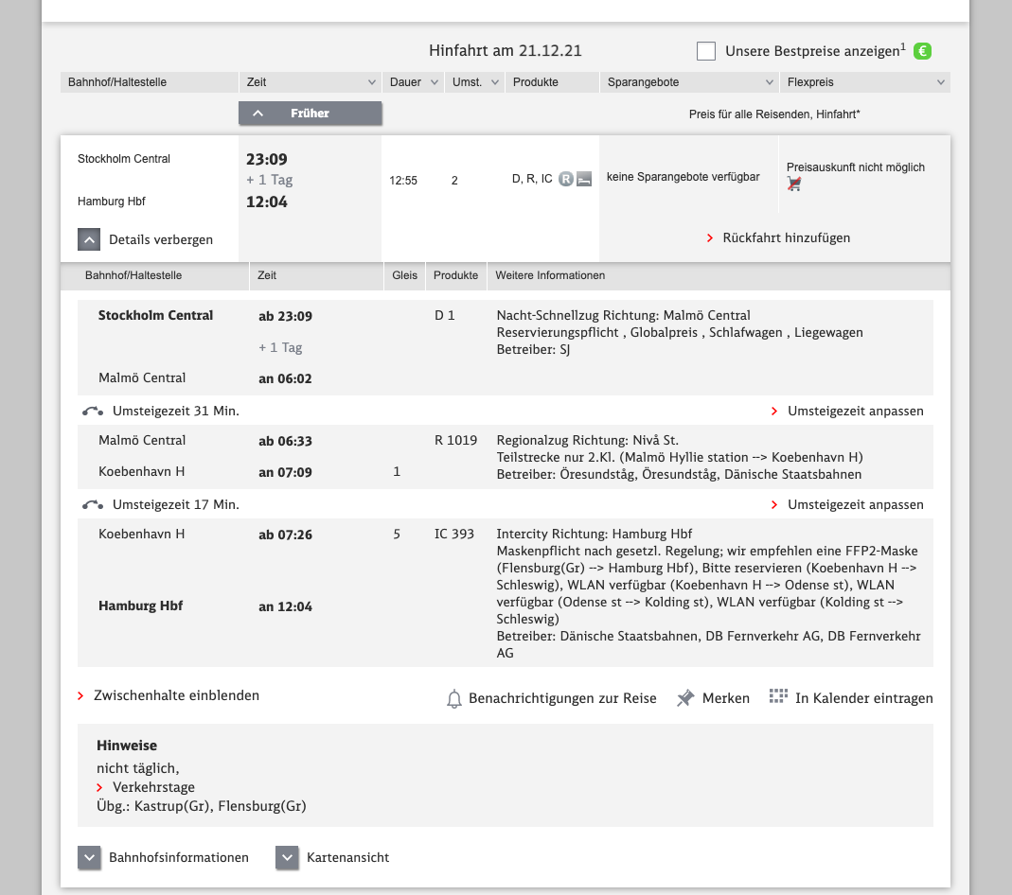
Task: Sort by the Flexpreis column header
Action: [864, 82]
